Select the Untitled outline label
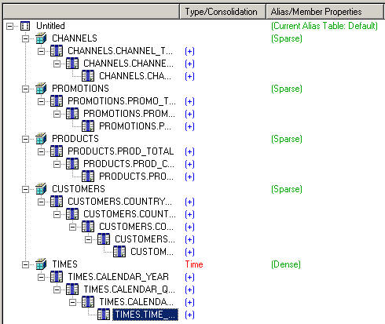The width and height of the screenshot is (385, 324). [x=50, y=26]
